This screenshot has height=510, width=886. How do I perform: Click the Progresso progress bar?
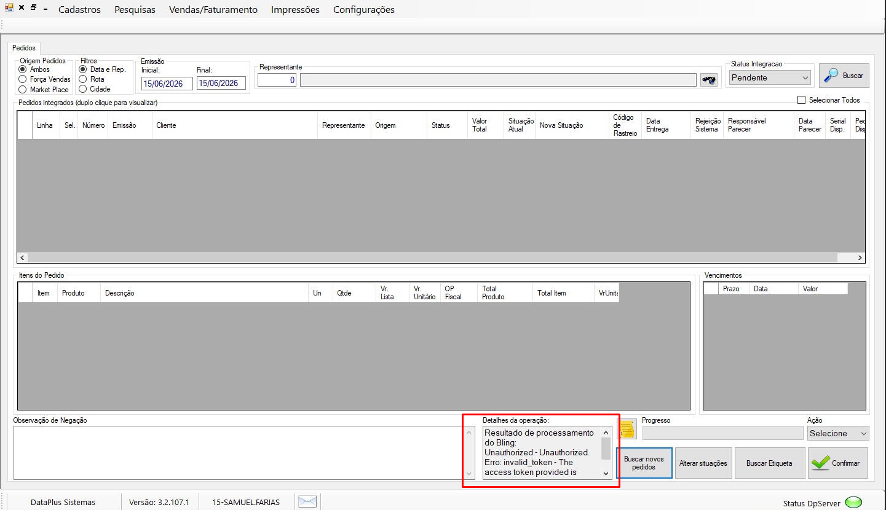click(722, 433)
